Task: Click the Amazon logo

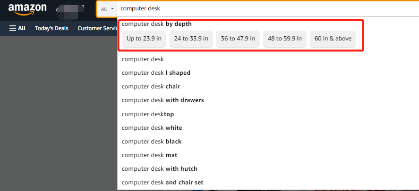Action: (x=27, y=9)
